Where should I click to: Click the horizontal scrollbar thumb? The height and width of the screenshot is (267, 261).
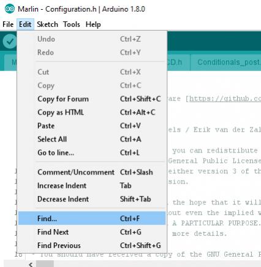click(x=45, y=264)
